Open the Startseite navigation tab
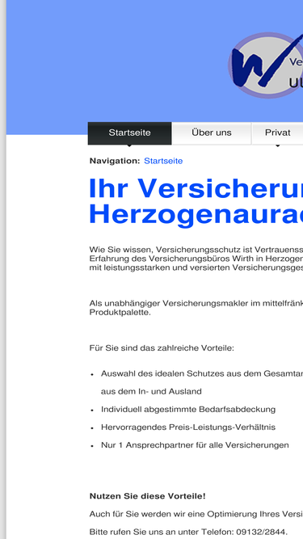The width and height of the screenshot is (303, 539). tap(129, 133)
